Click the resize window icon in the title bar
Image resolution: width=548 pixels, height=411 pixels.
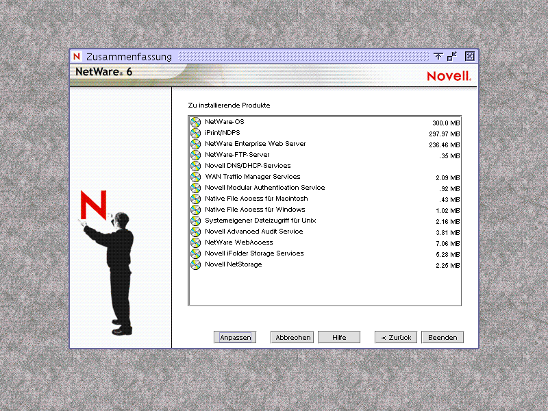452,56
